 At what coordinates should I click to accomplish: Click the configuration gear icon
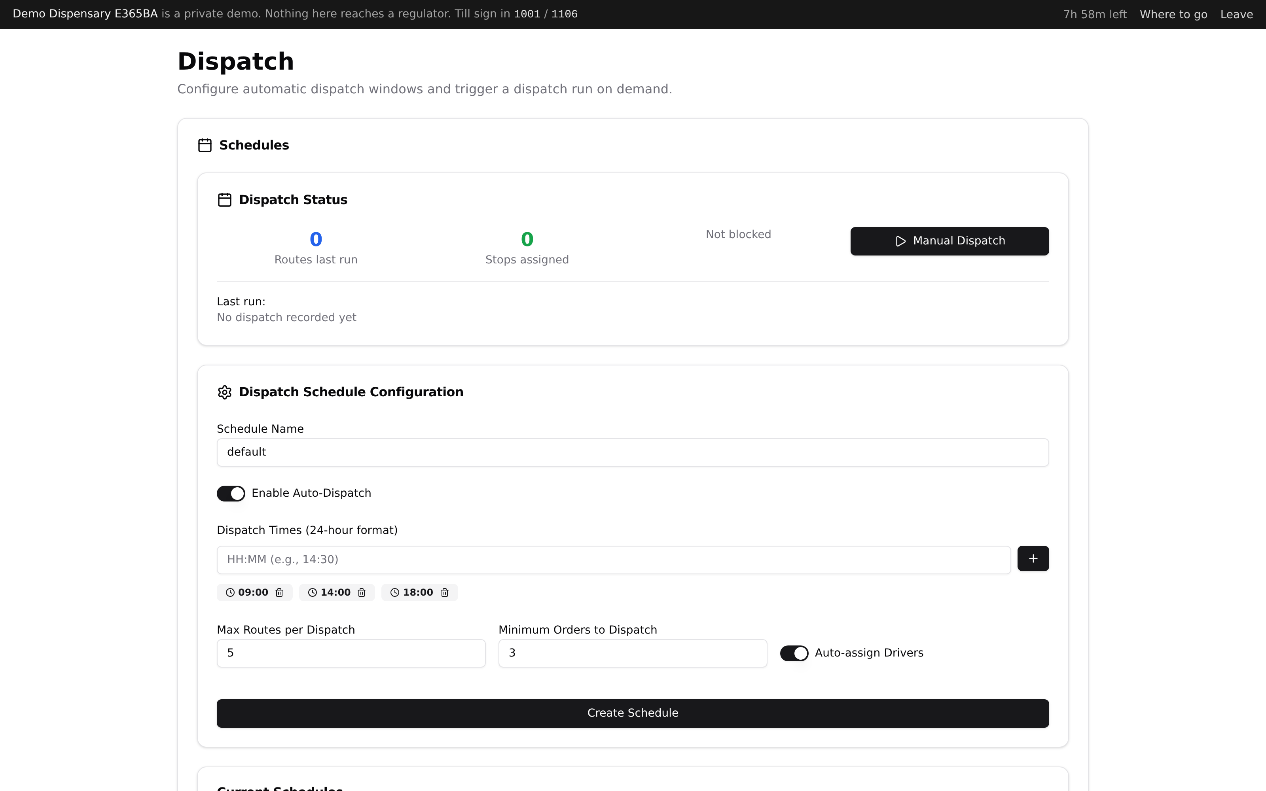[x=224, y=392]
